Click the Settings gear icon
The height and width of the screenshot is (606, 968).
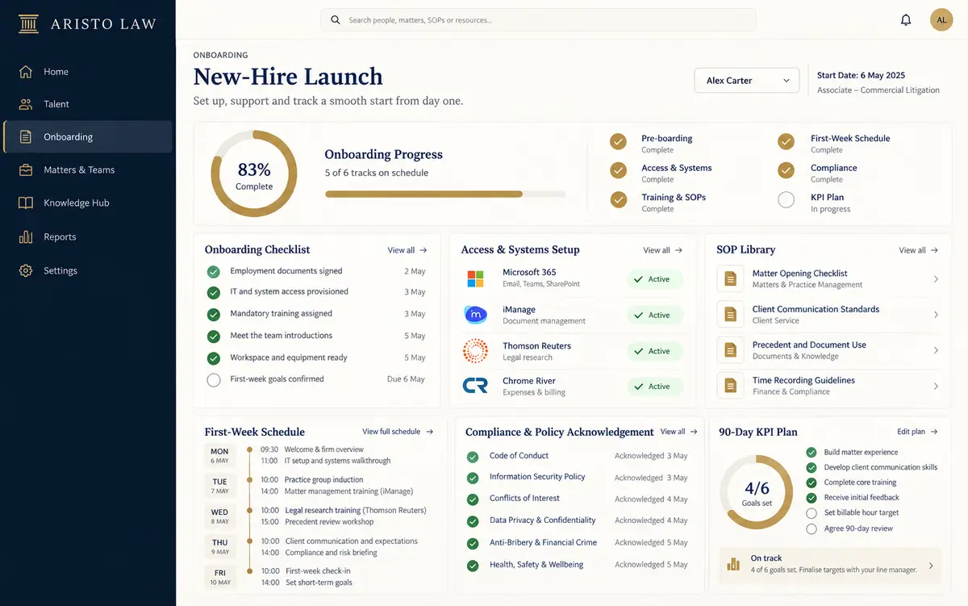tap(26, 270)
